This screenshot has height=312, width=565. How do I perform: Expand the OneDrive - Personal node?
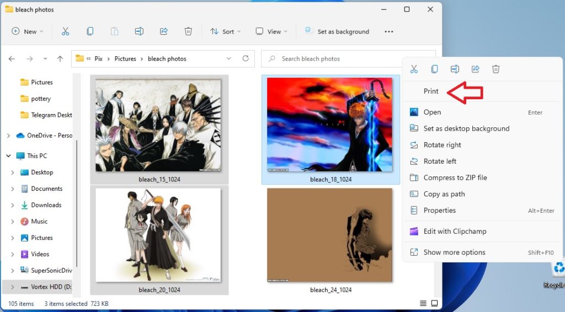click(x=8, y=136)
